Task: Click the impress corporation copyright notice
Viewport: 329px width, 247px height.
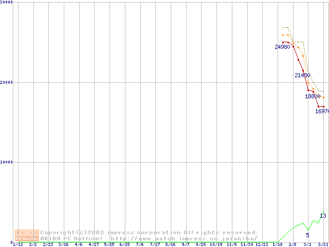Action: 149,233
